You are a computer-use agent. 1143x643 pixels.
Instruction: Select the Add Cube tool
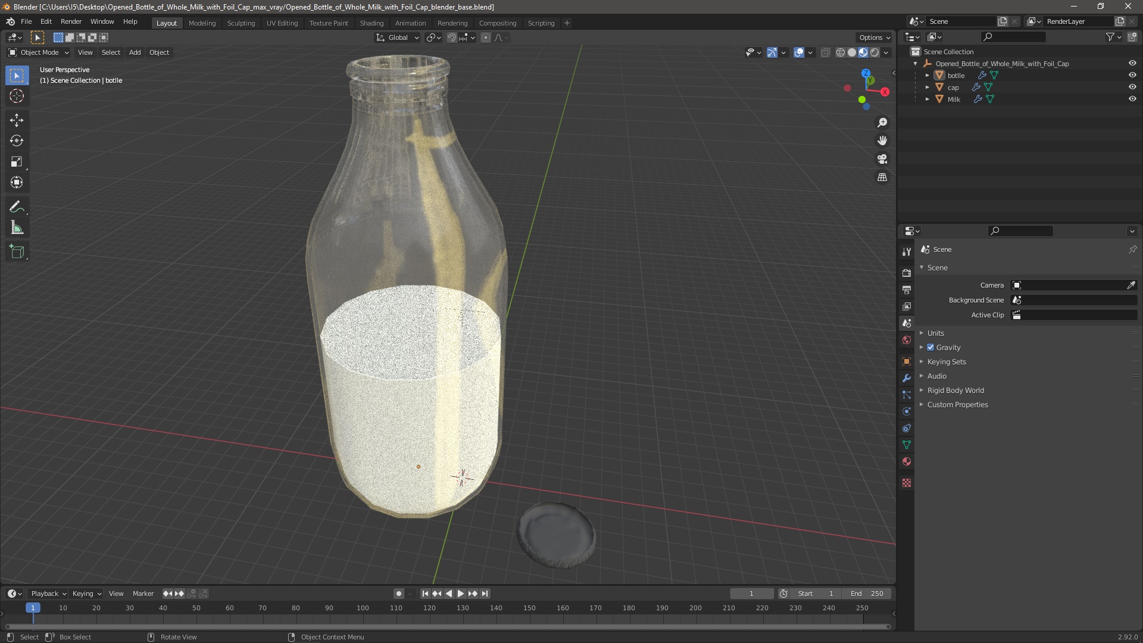coord(17,252)
